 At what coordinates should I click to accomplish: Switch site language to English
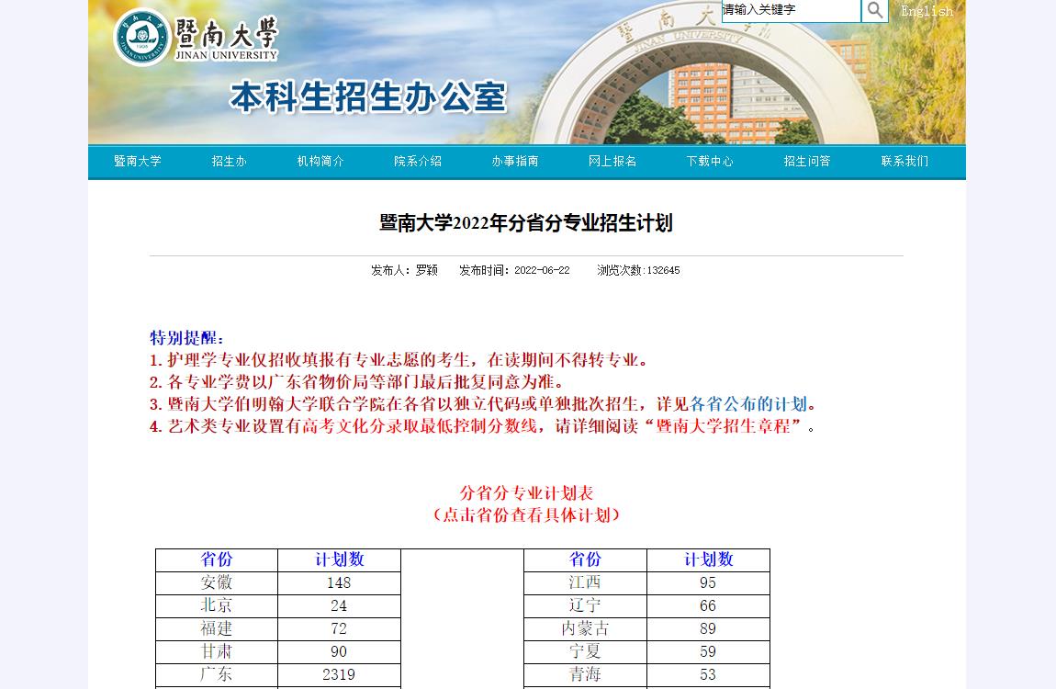927,11
